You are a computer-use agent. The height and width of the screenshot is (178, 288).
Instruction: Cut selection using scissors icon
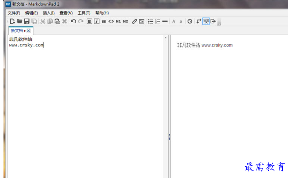coord(43,21)
